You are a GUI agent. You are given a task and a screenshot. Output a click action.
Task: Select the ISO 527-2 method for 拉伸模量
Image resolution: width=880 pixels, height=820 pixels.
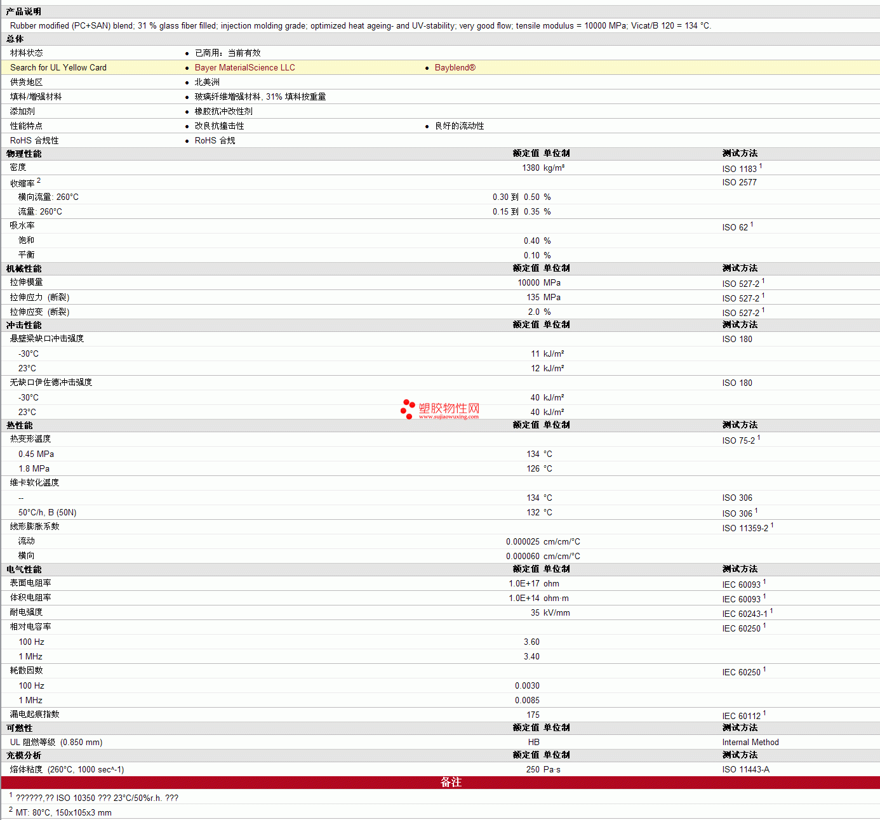740,284
